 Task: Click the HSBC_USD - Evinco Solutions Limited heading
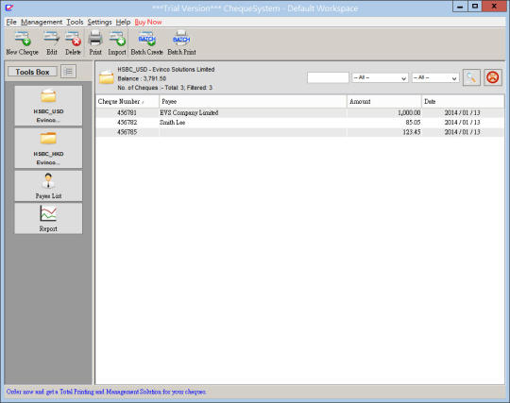(x=166, y=70)
